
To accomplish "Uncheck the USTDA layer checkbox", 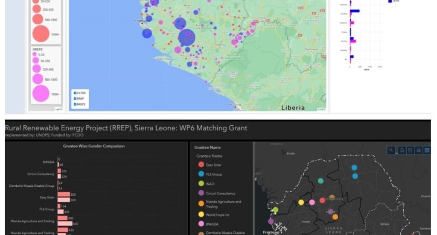I will 75,93.
